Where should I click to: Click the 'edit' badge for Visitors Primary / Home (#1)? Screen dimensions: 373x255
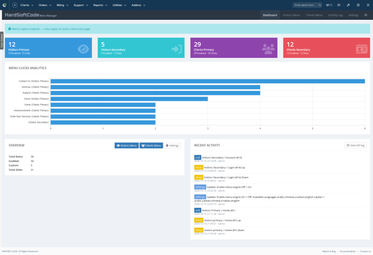click(198, 210)
